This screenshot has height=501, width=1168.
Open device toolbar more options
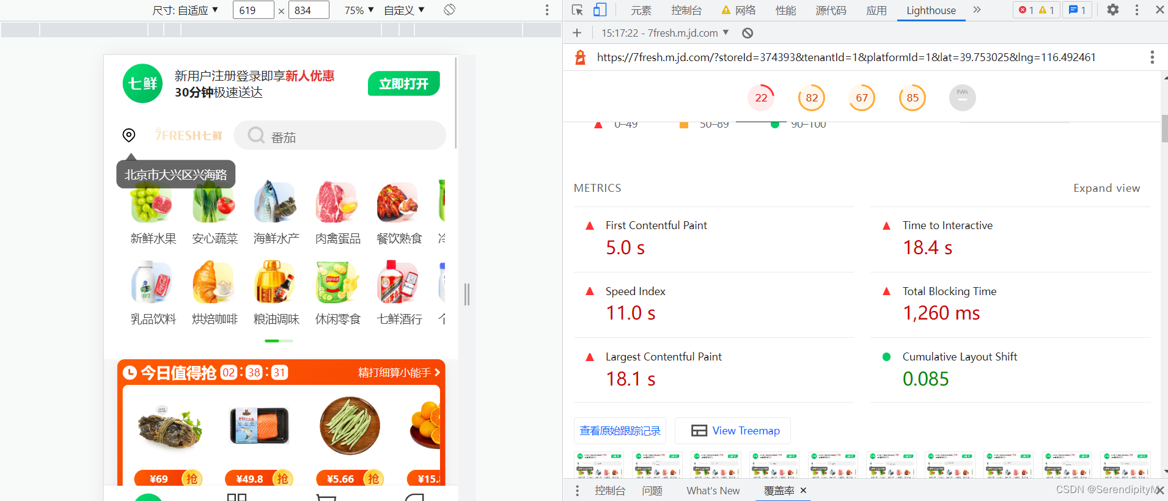[x=547, y=10]
